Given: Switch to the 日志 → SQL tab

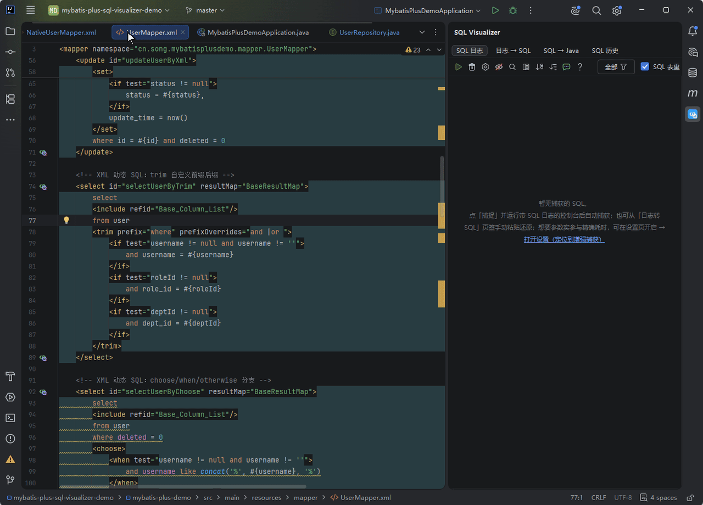Looking at the screenshot, I should click(x=513, y=50).
